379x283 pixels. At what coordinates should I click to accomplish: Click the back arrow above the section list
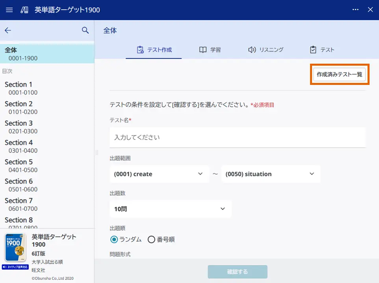pyautogui.click(x=8, y=30)
